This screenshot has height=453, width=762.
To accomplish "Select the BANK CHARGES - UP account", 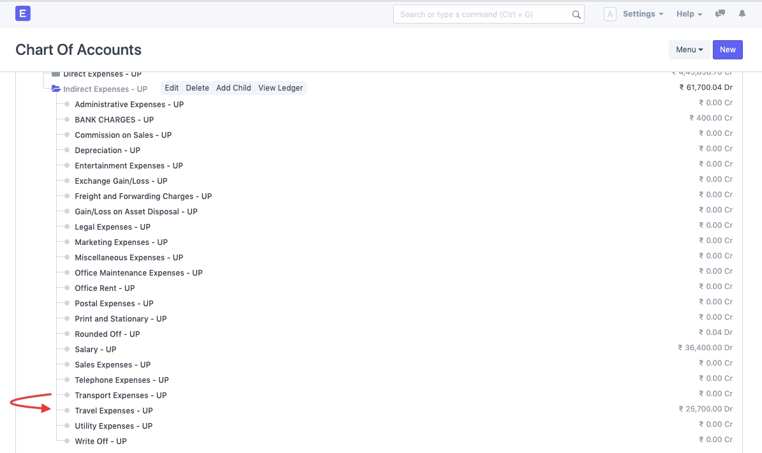I will click(114, 120).
